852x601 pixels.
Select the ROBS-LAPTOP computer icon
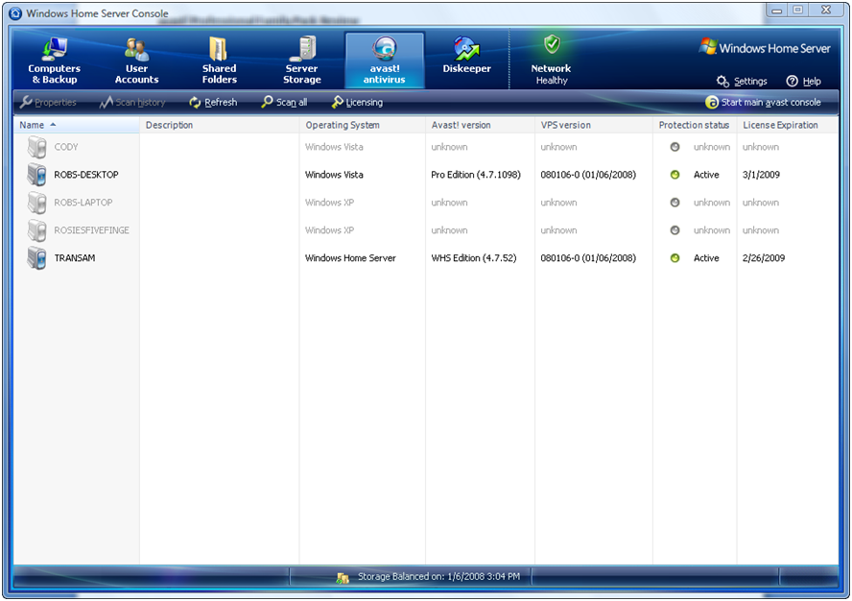pos(37,203)
